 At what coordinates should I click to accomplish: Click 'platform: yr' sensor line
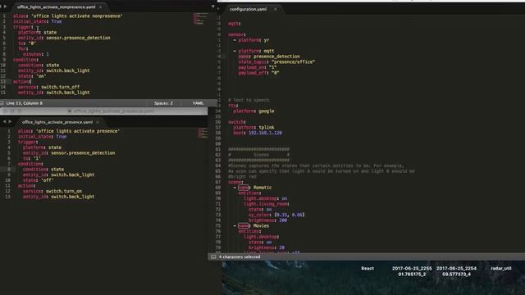(x=253, y=40)
